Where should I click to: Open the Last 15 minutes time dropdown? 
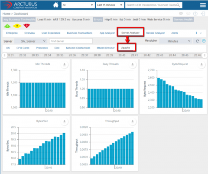point(110,5)
